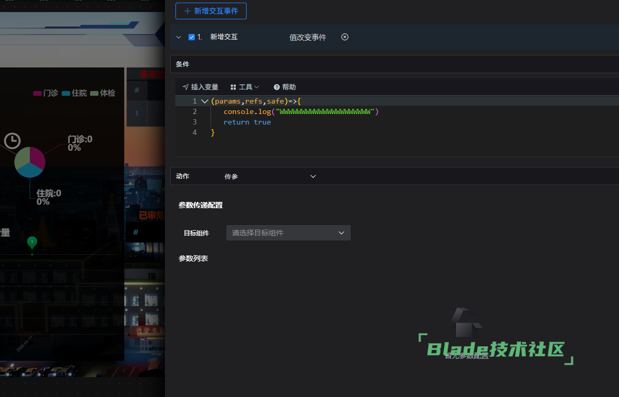The width and height of the screenshot is (619, 397).
Task: Click the 条件 section header
Action: click(183, 64)
